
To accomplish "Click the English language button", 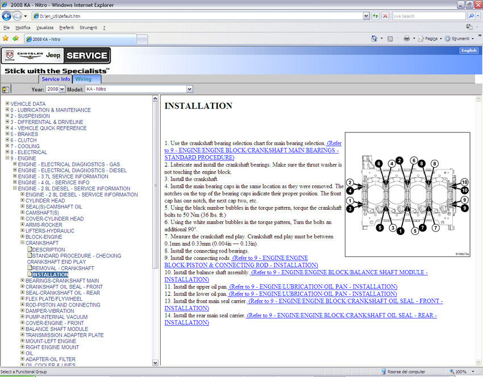I will [x=469, y=51].
